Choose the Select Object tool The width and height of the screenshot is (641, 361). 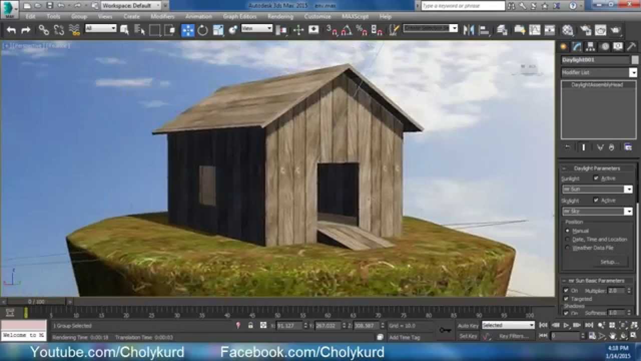(125, 30)
